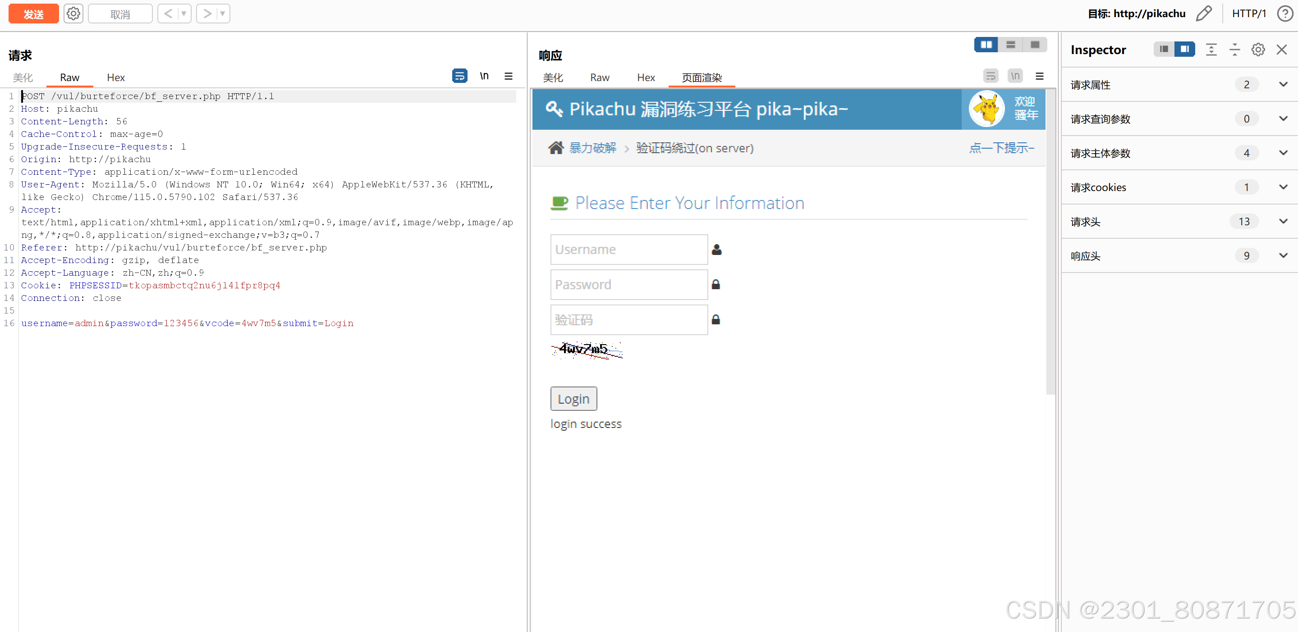The height and width of the screenshot is (632, 1298).
Task: Click the orange 发送 send button
Action: pyautogui.click(x=33, y=14)
